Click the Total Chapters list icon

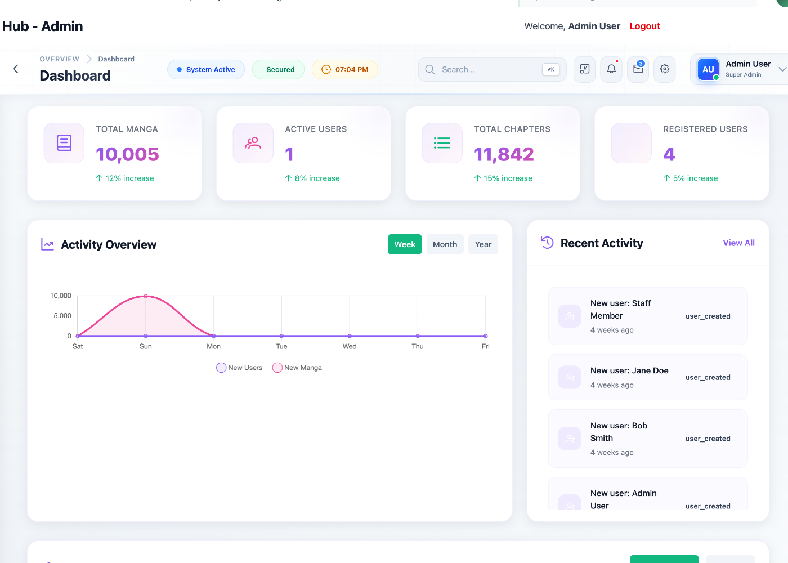tap(442, 143)
